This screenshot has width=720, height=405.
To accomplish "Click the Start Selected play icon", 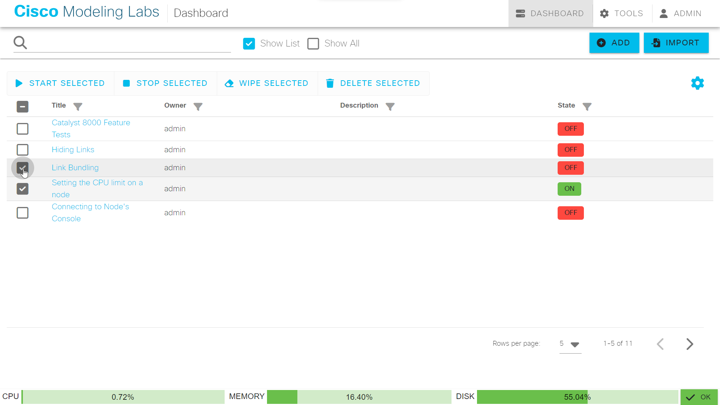I will pos(19,83).
